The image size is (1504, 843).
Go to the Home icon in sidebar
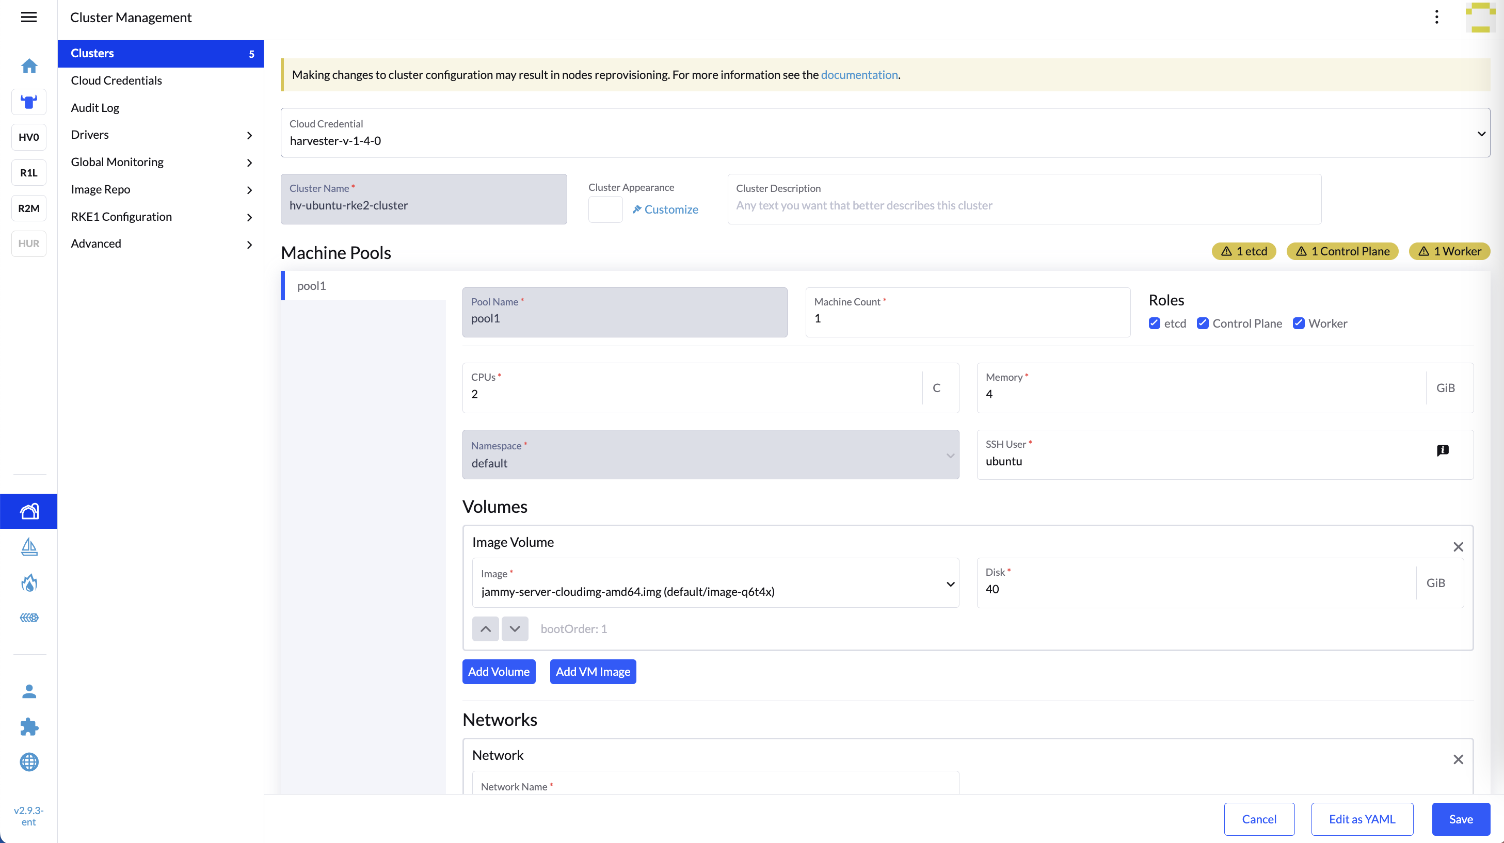pyautogui.click(x=28, y=66)
